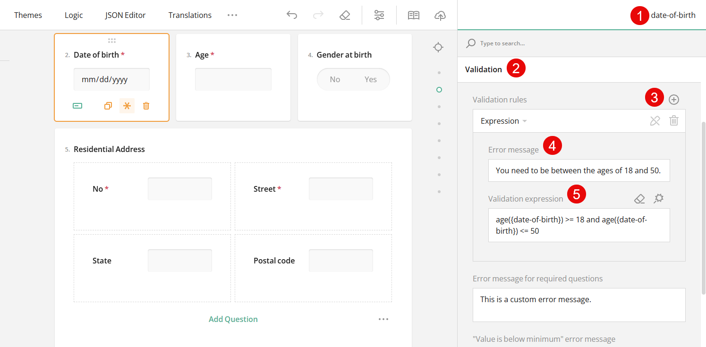Duplicate the Date of birth question
The height and width of the screenshot is (347, 706).
pyautogui.click(x=108, y=105)
